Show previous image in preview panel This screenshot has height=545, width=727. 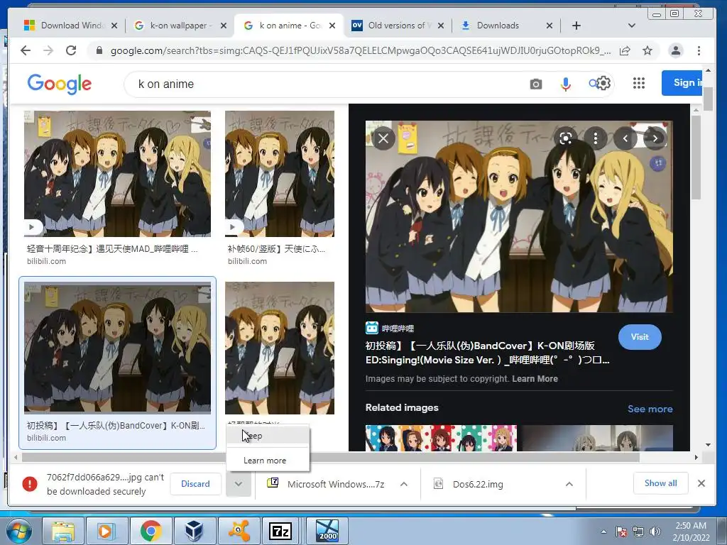(625, 138)
